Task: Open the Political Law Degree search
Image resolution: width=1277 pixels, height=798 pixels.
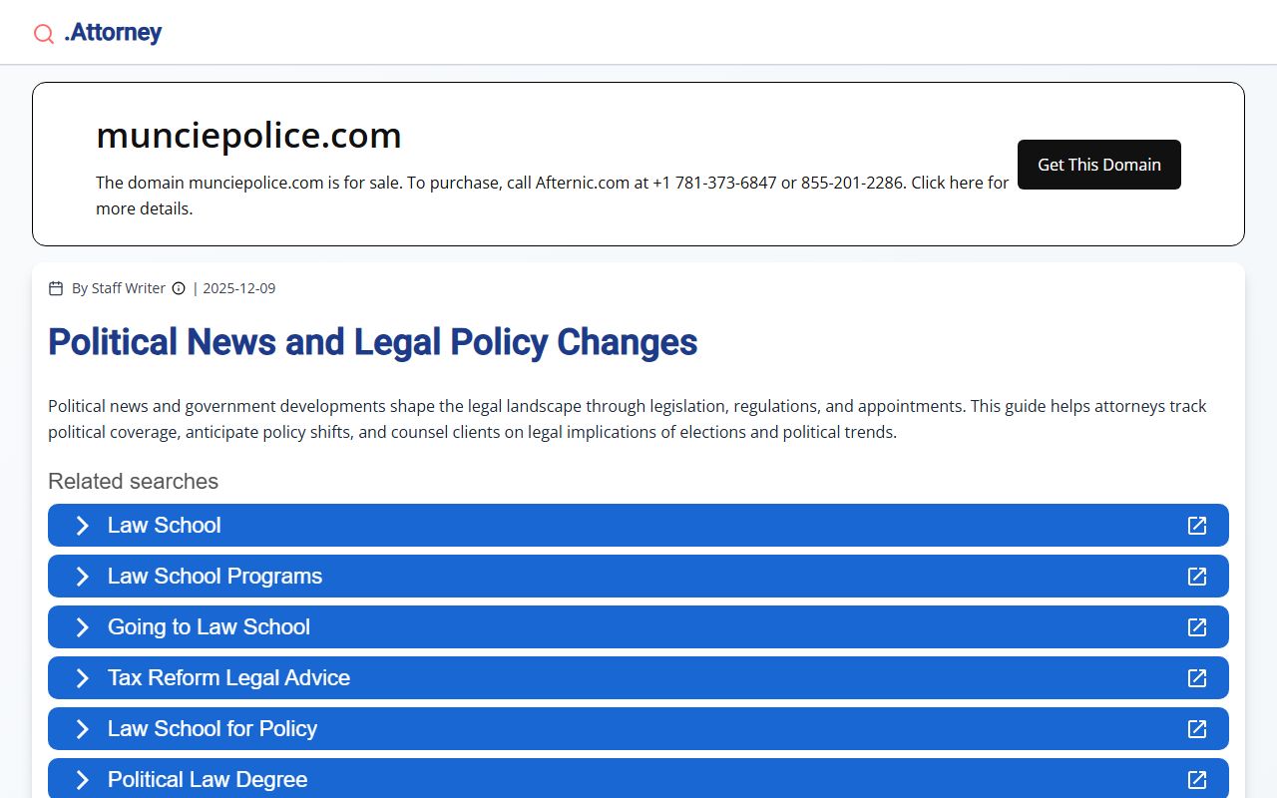Action: point(638,778)
